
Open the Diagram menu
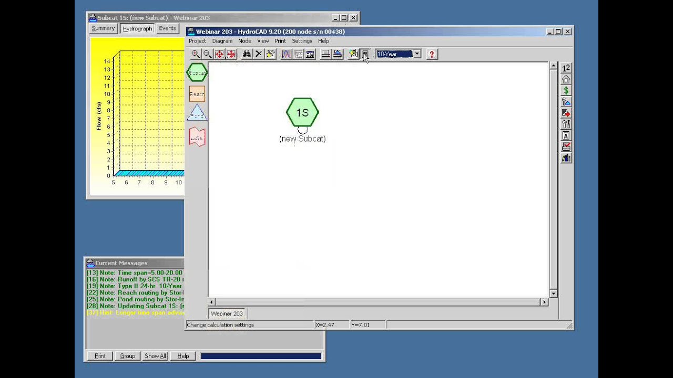click(222, 41)
